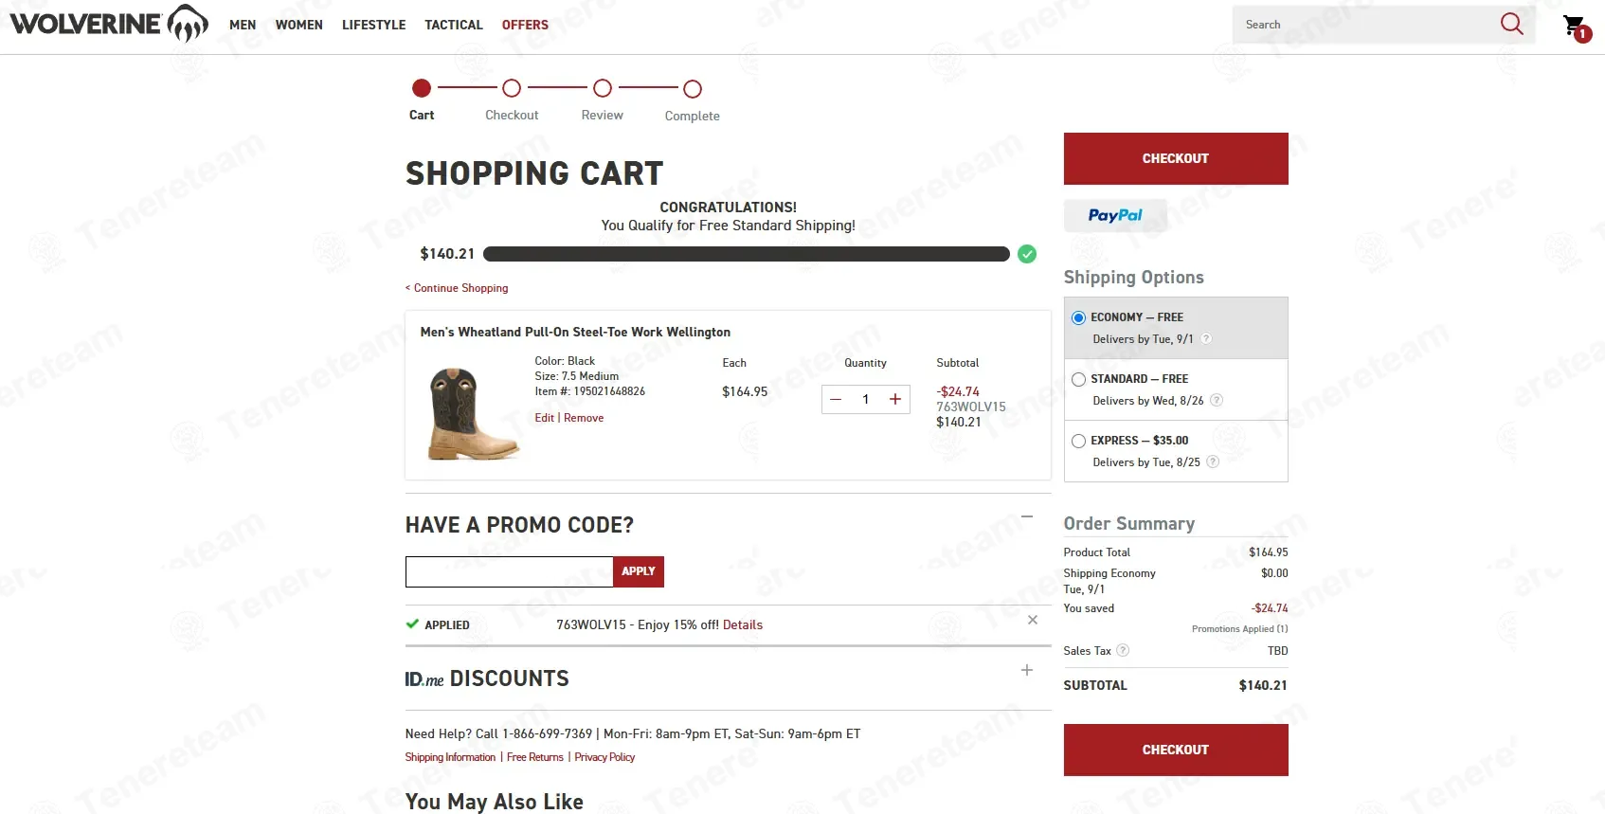Viewport: 1605px width, 814px height.
Task: Click the You saved -$24.74 value
Action: click(x=1270, y=608)
